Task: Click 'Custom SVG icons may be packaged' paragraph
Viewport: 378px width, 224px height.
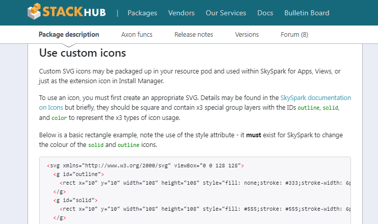Action: tap(190, 76)
